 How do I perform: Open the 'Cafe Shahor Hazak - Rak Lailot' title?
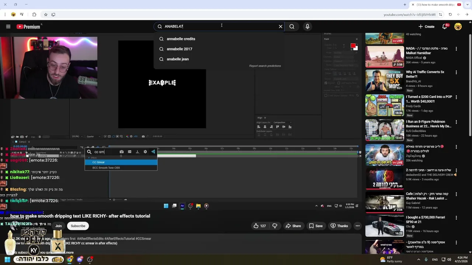click(427, 196)
